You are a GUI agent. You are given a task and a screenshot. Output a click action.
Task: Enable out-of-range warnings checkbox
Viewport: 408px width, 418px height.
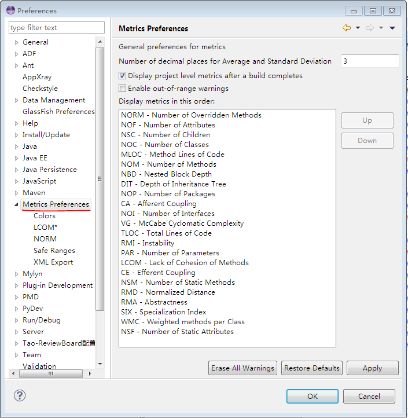click(122, 88)
